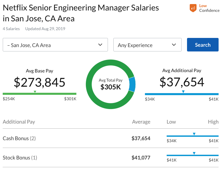This screenshot has width=223, height=172.
Task: Click the $305K Avg Total Pay center
Action: (x=111, y=87)
